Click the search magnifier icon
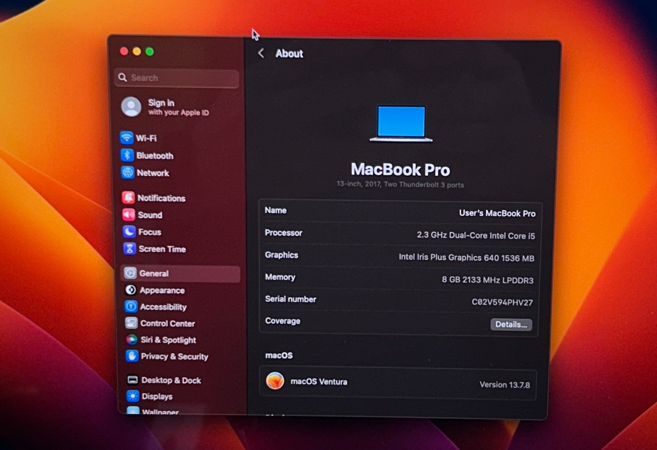This screenshot has height=450, width=657. [x=122, y=77]
